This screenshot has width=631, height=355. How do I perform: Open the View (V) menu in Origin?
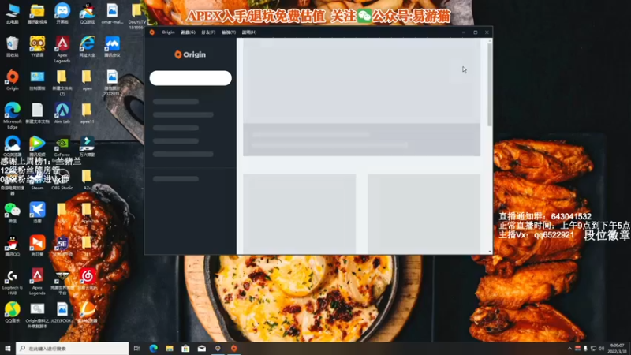(229, 32)
